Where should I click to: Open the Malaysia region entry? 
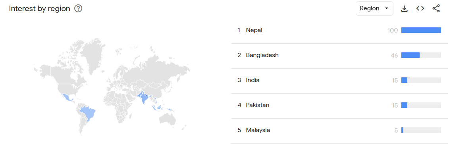pos(339,130)
